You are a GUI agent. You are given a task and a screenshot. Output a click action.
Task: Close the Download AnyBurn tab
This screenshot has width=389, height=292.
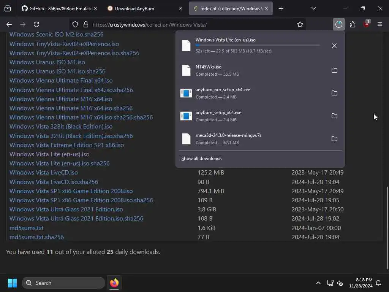tap(180, 8)
